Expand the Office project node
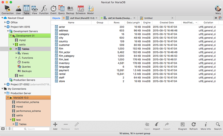223x136 pixels. point(5,22)
